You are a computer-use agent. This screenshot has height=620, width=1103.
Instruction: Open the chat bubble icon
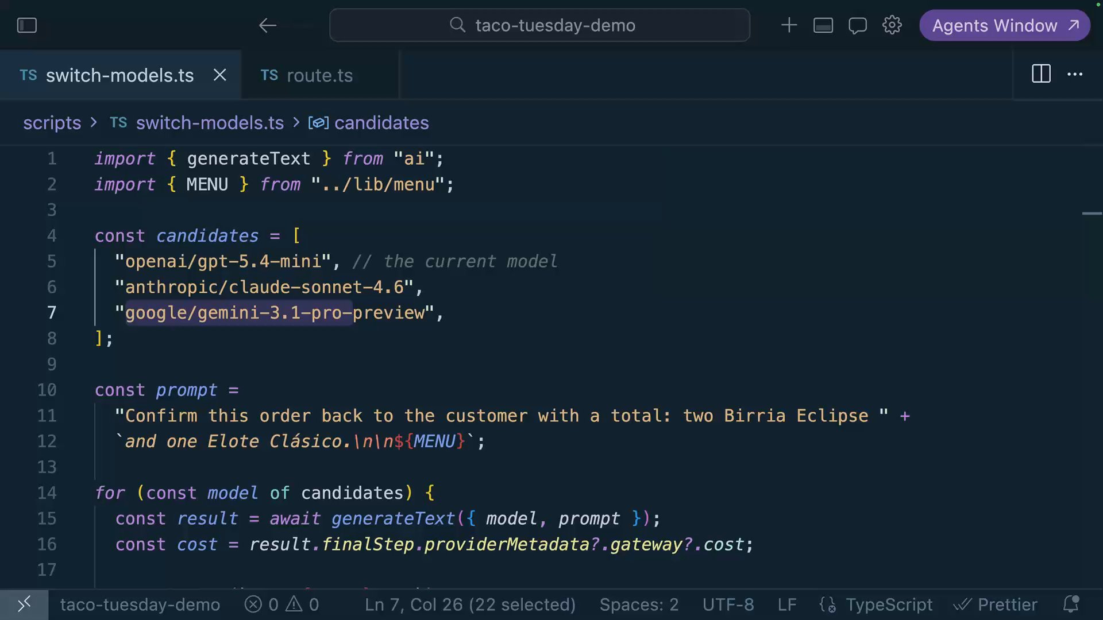point(857,25)
